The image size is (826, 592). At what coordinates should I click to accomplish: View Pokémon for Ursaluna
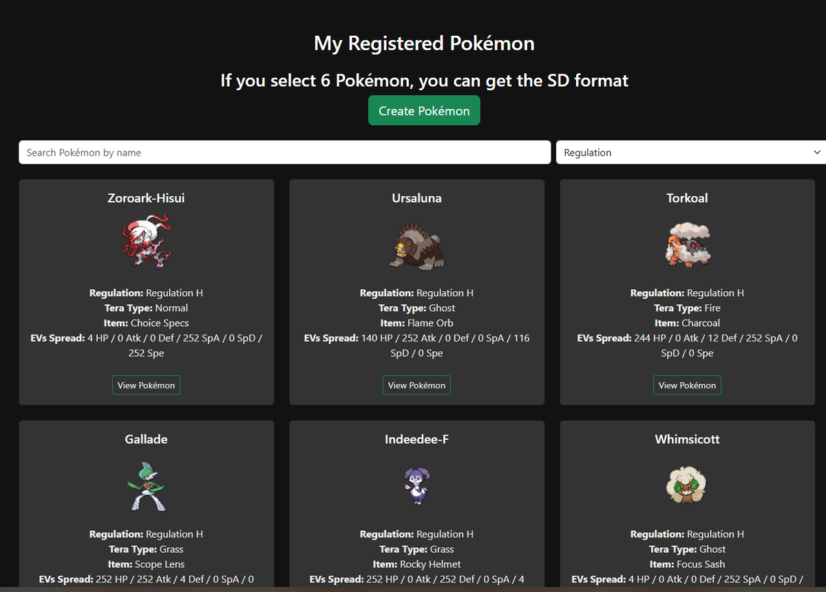point(416,385)
